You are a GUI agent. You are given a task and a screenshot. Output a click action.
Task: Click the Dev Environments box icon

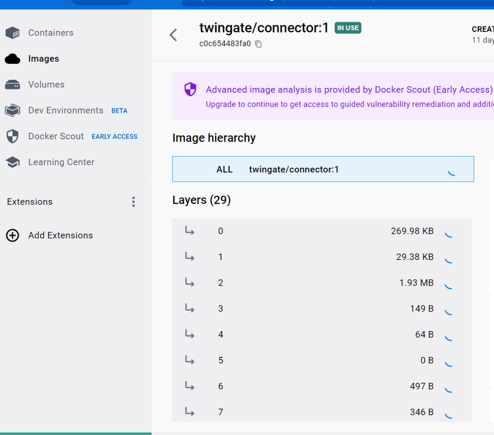pos(13,110)
